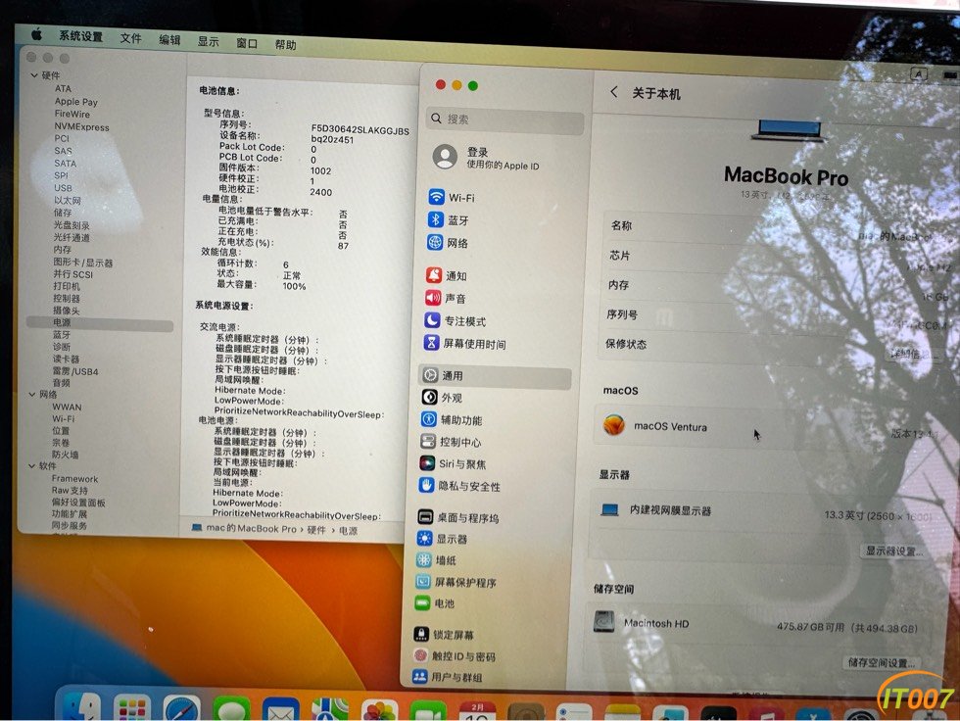Collapse 软件 section in System Information

(x=31, y=465)
